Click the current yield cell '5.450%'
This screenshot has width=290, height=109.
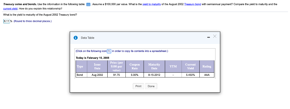click(191, 75)
